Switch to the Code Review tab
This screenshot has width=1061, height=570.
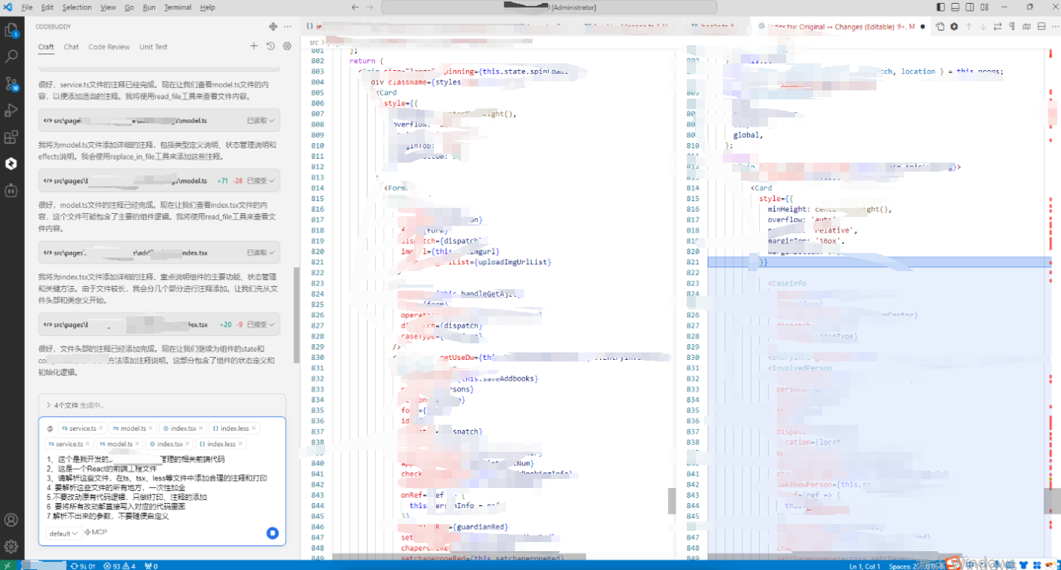109,47
